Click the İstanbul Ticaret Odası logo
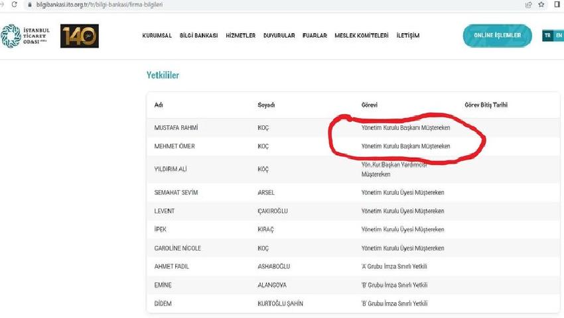 pos(25,36)
